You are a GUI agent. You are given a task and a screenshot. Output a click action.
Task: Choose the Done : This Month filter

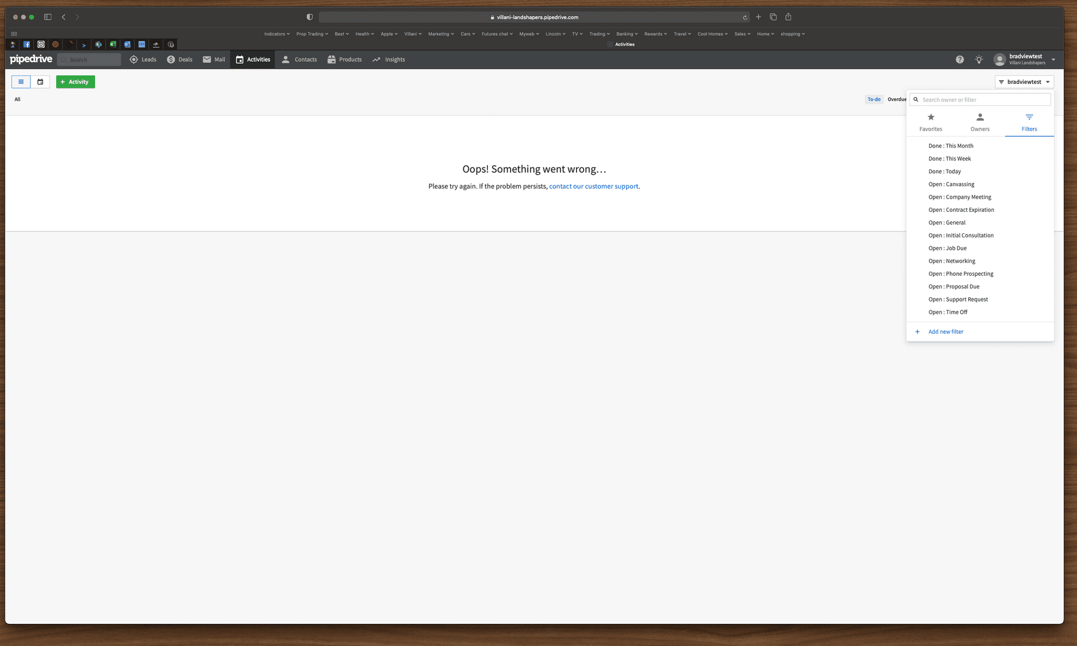click(x=980, y=146)
